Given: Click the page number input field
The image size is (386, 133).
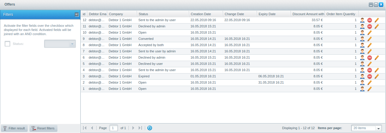Looking at the screenshot, I should tap(114, 128).
